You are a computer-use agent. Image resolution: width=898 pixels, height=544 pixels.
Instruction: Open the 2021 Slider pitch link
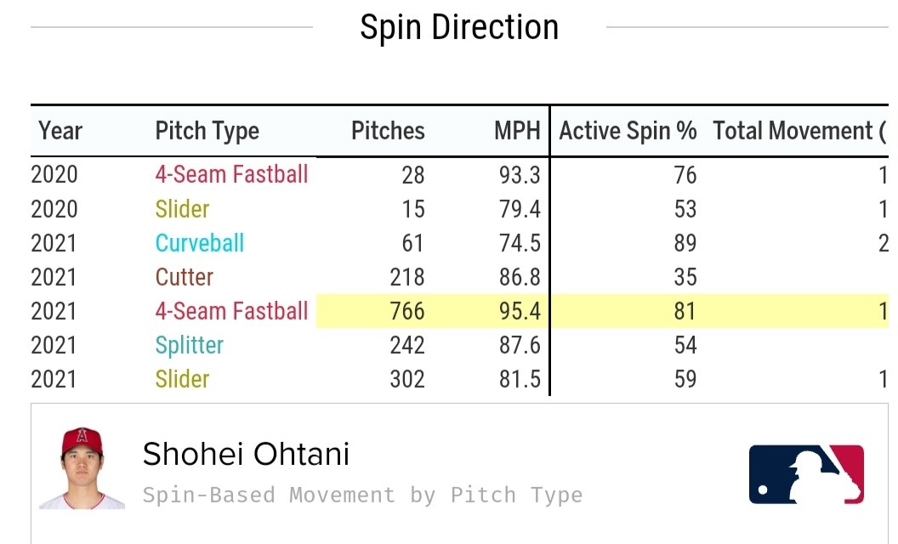pyautogui.click(x=182, y=379)
